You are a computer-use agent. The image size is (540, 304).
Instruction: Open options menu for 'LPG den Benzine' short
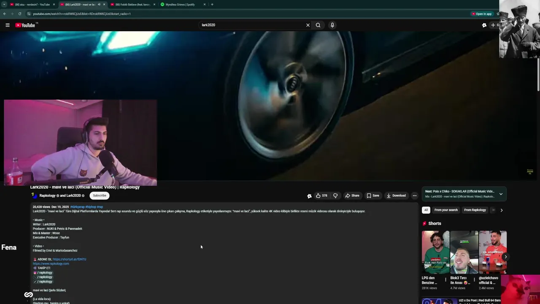click(x=445, y=280)
